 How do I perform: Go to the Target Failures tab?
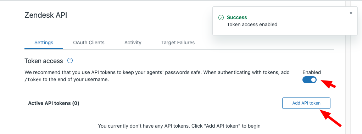(178, 43)
